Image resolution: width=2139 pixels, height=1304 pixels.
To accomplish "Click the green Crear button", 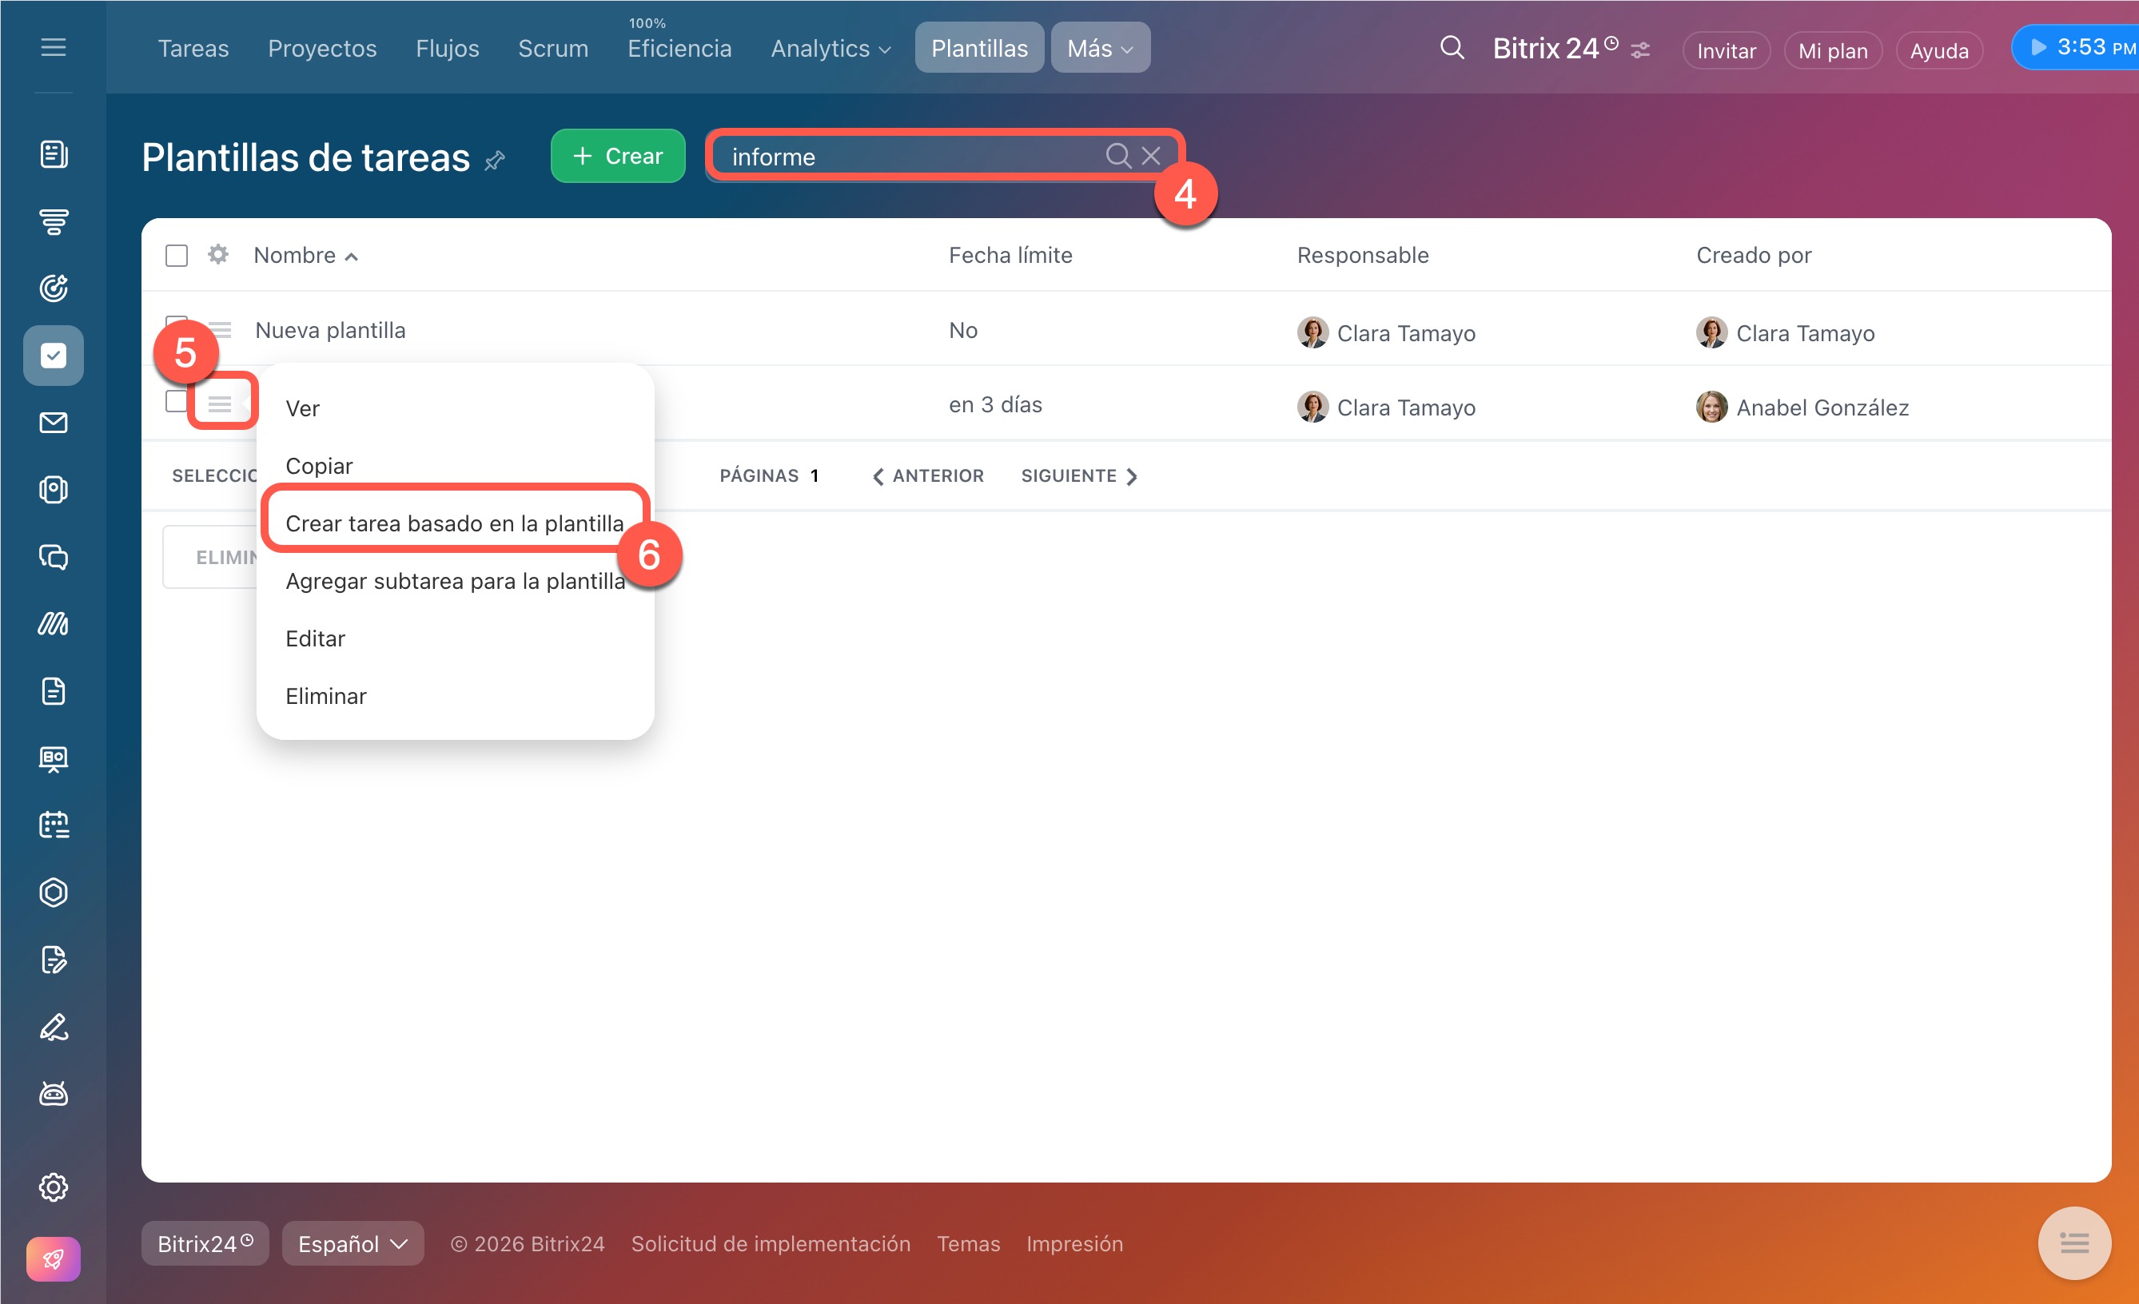I will [x=617, y=156].
